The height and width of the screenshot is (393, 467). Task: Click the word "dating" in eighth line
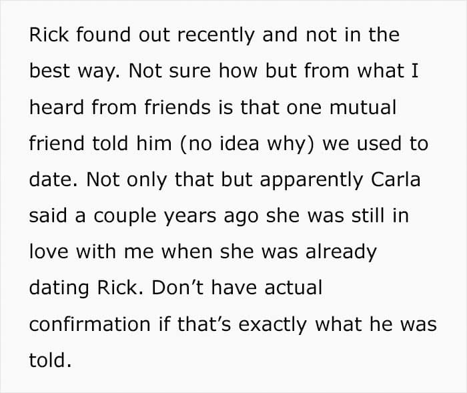coord(59,290)
